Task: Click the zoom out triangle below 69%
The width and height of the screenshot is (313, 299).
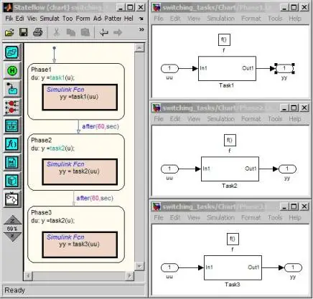Action: tap(12, 237)
